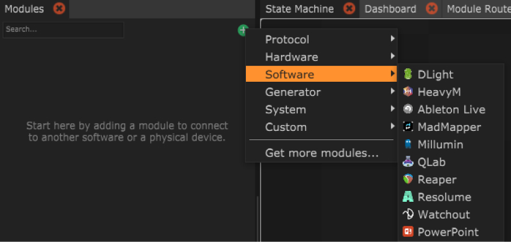This screenshot has width=511, height=242.
Task: Switch to the Dashboard tab
Action: [x=390, y=9]
